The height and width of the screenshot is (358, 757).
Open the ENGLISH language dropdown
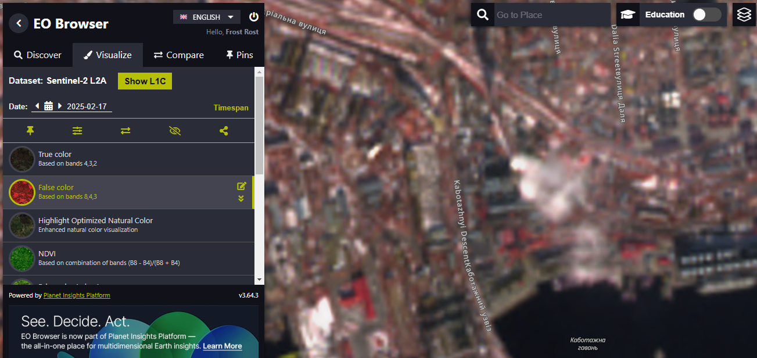207,17
